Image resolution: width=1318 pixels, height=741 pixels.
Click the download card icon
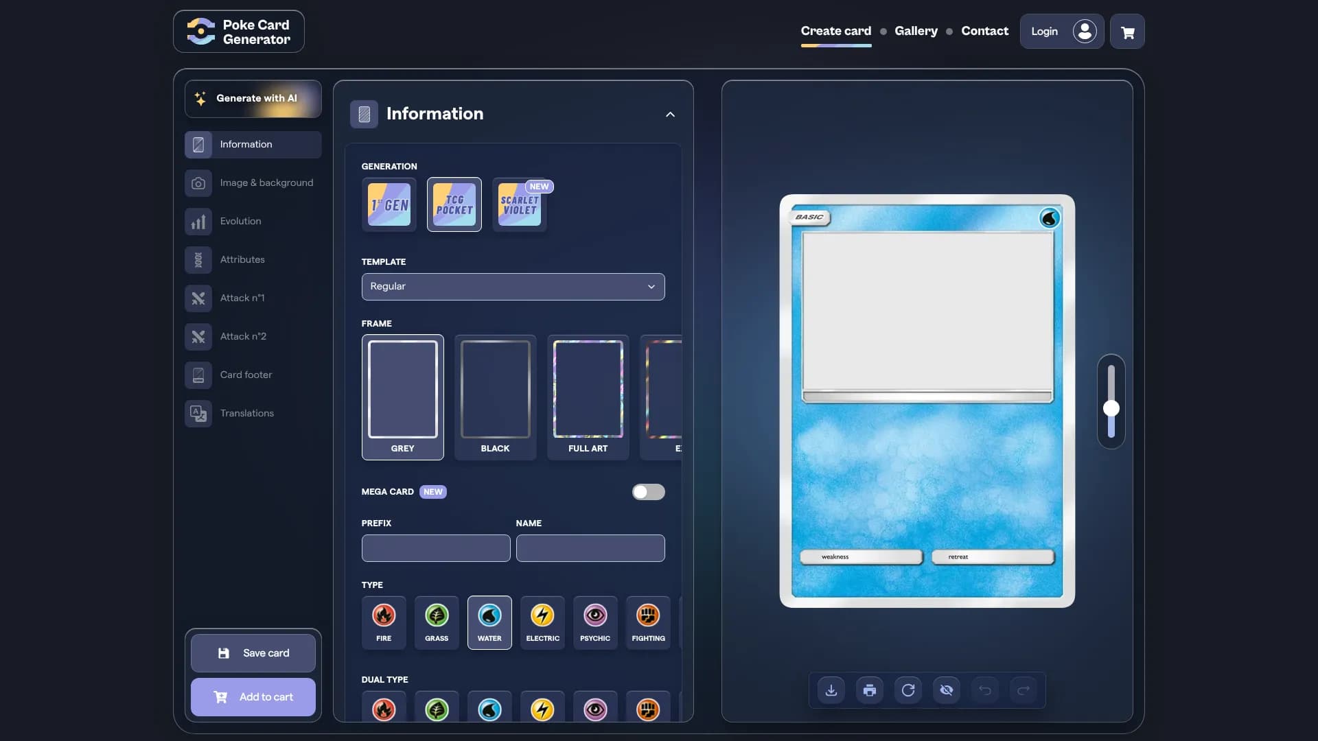point(831,690)
